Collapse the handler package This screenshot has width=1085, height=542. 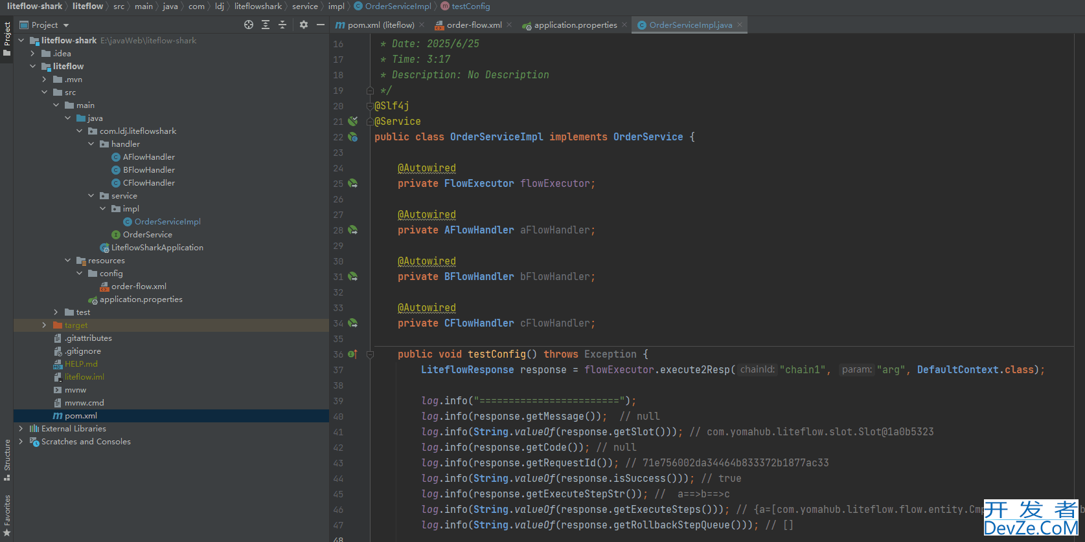click(91, 144)
